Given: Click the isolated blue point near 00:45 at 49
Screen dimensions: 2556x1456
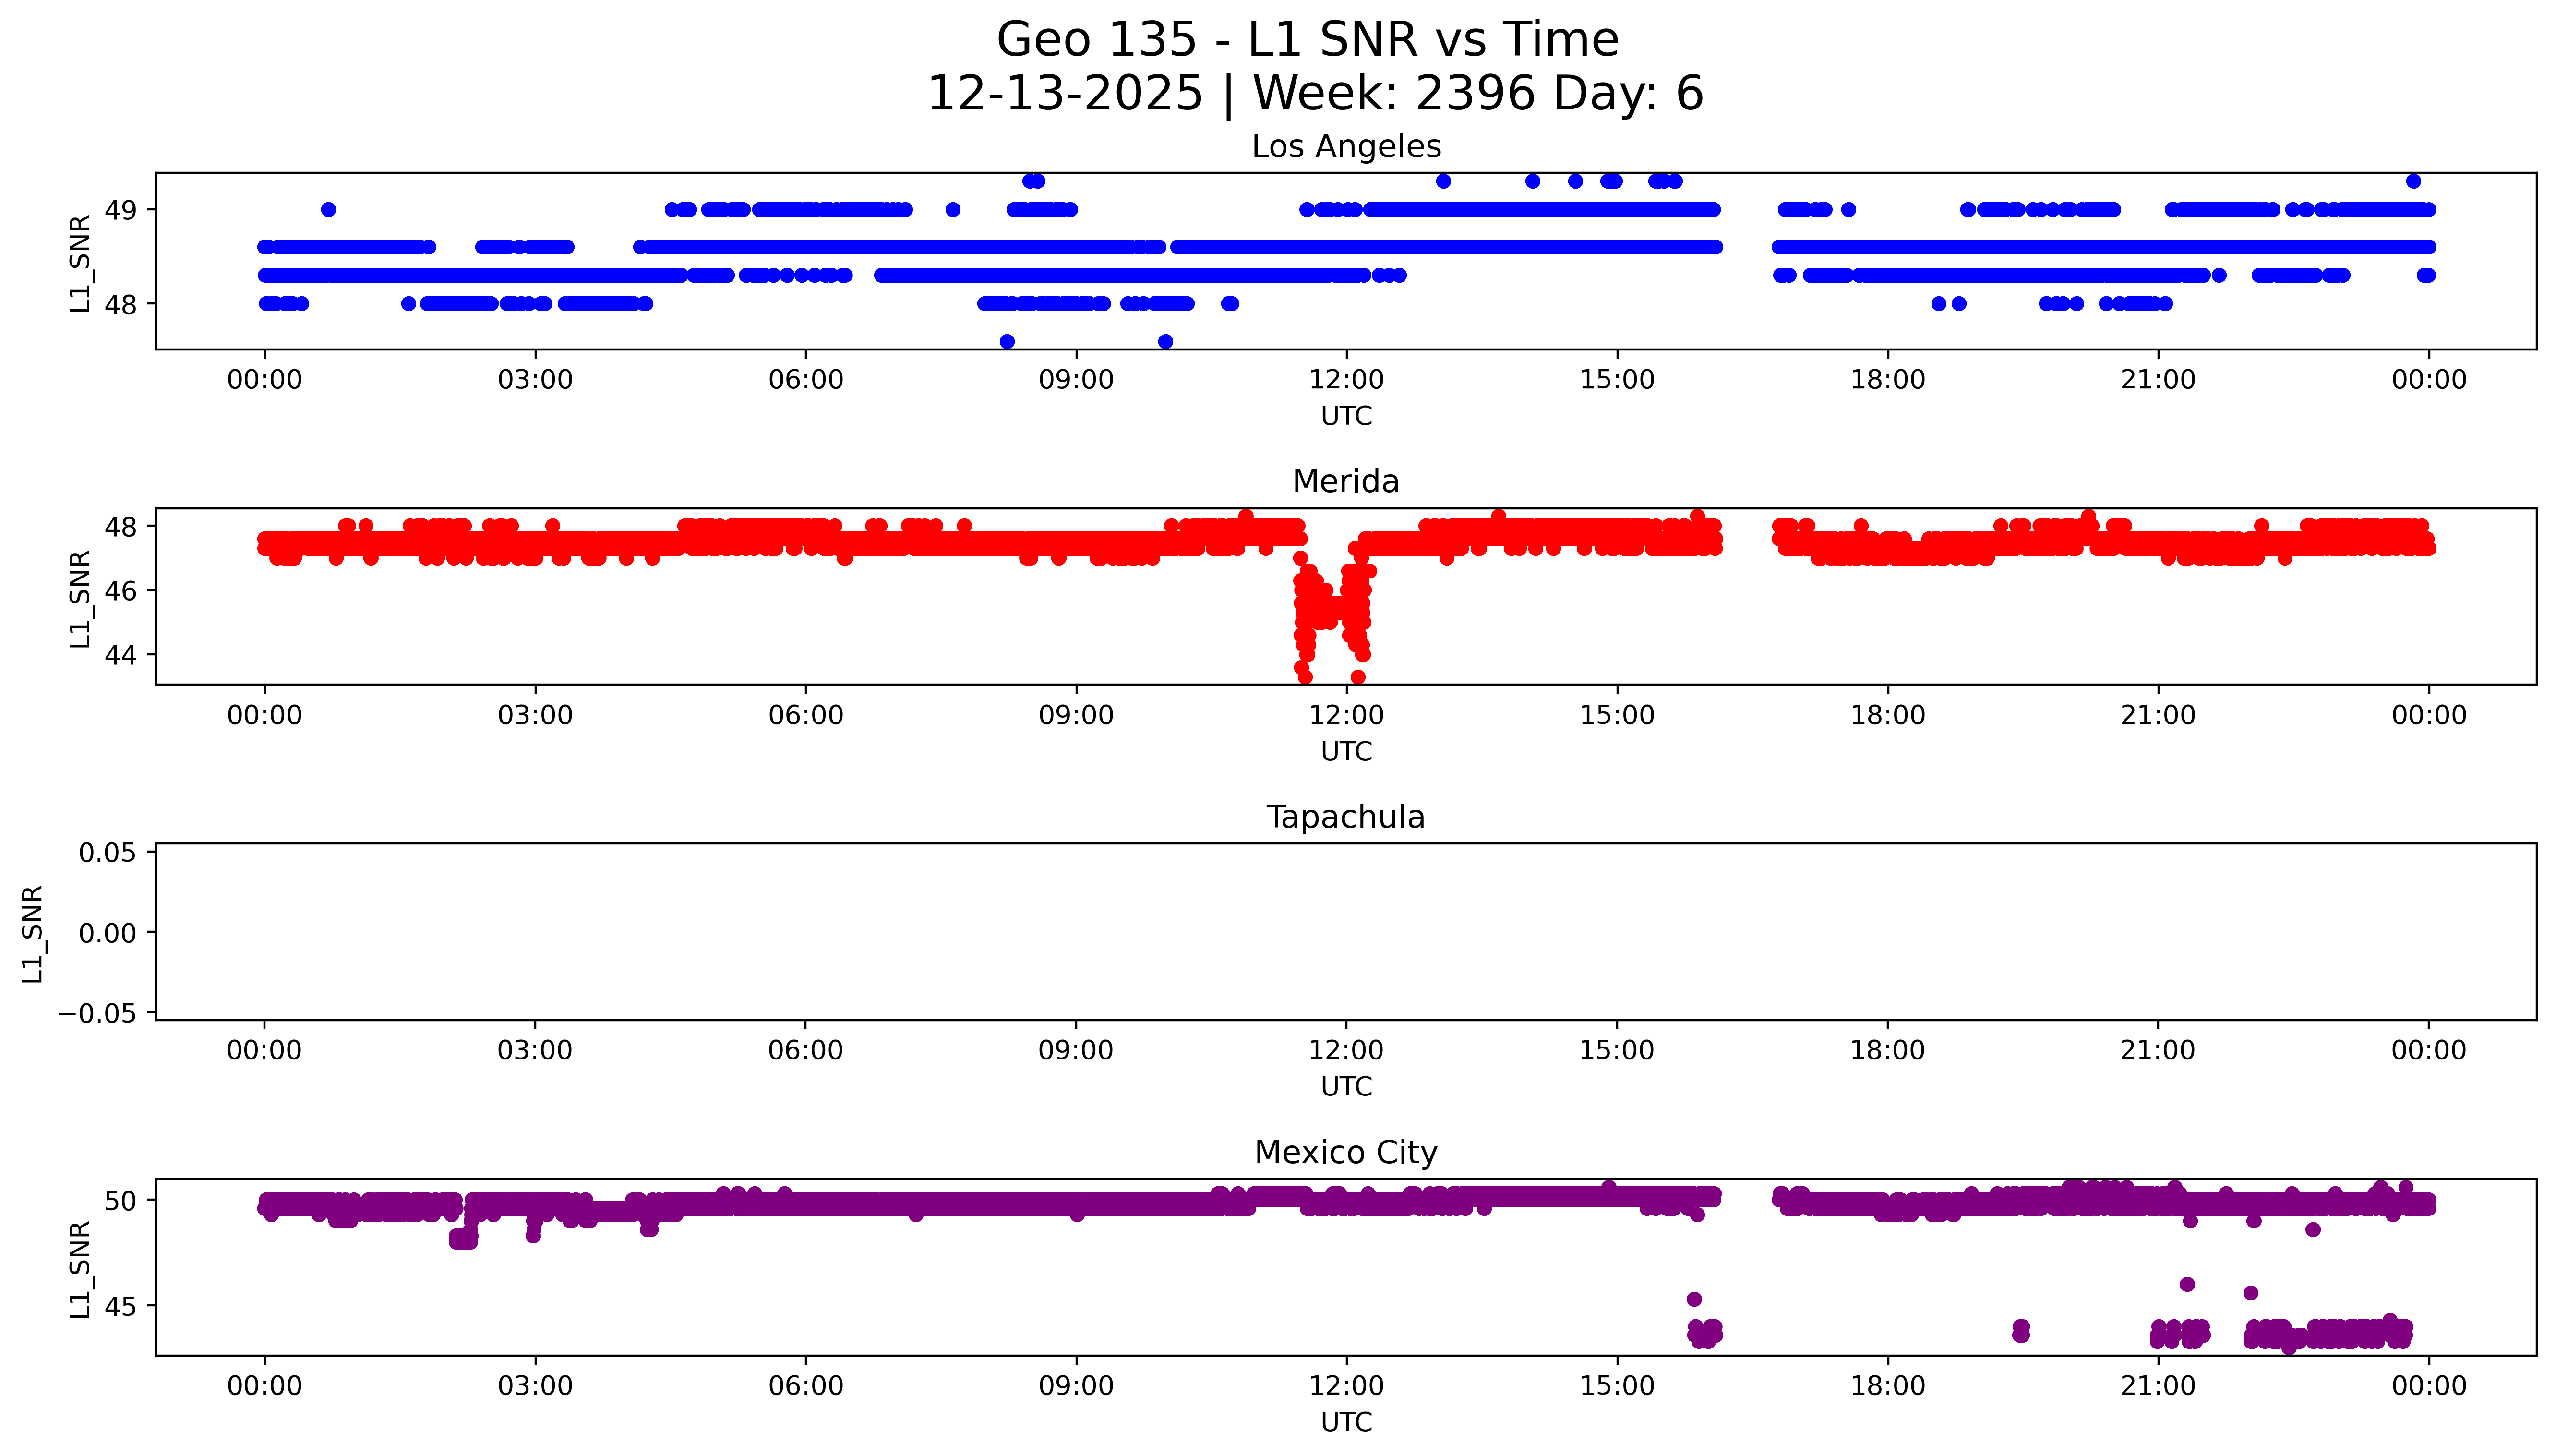Looking at the screenshot, I should click(x=328, y=210).
